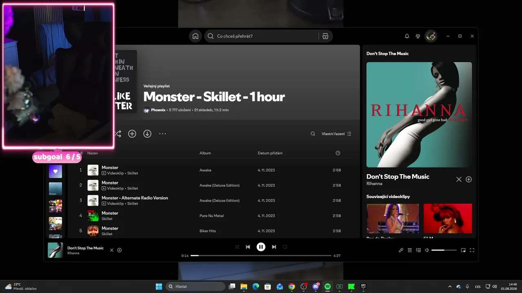This screenshot has width=522, height=293.
Task: Toggle shuffle in the player controls
Action: (x=237, y=247)
